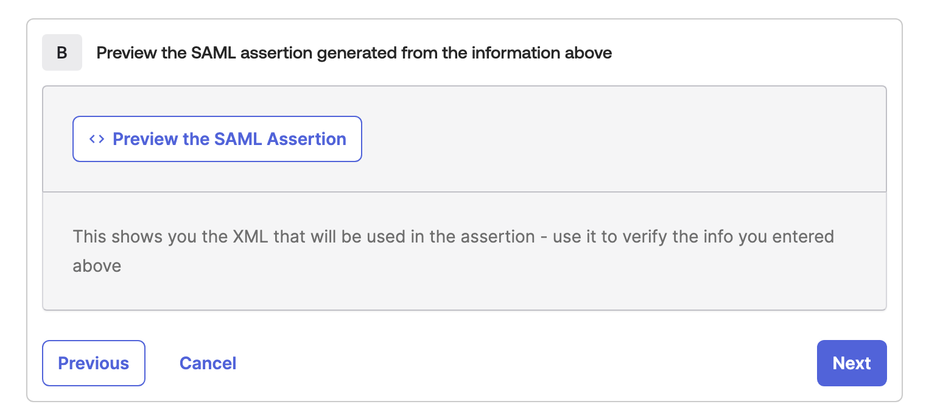Click "SAML Assertion" text on preview button
This screenshot has height=418, width=940.
[280, 139]
